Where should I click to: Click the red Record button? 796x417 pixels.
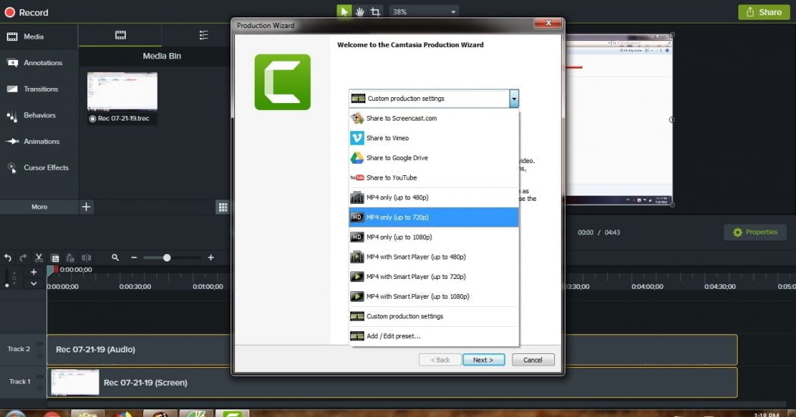click(27, 12)
